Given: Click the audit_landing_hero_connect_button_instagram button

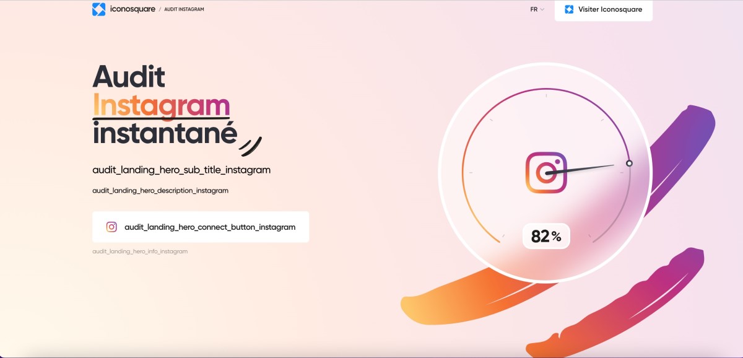Looking at the screenshot, I should [x=201, y=227].
